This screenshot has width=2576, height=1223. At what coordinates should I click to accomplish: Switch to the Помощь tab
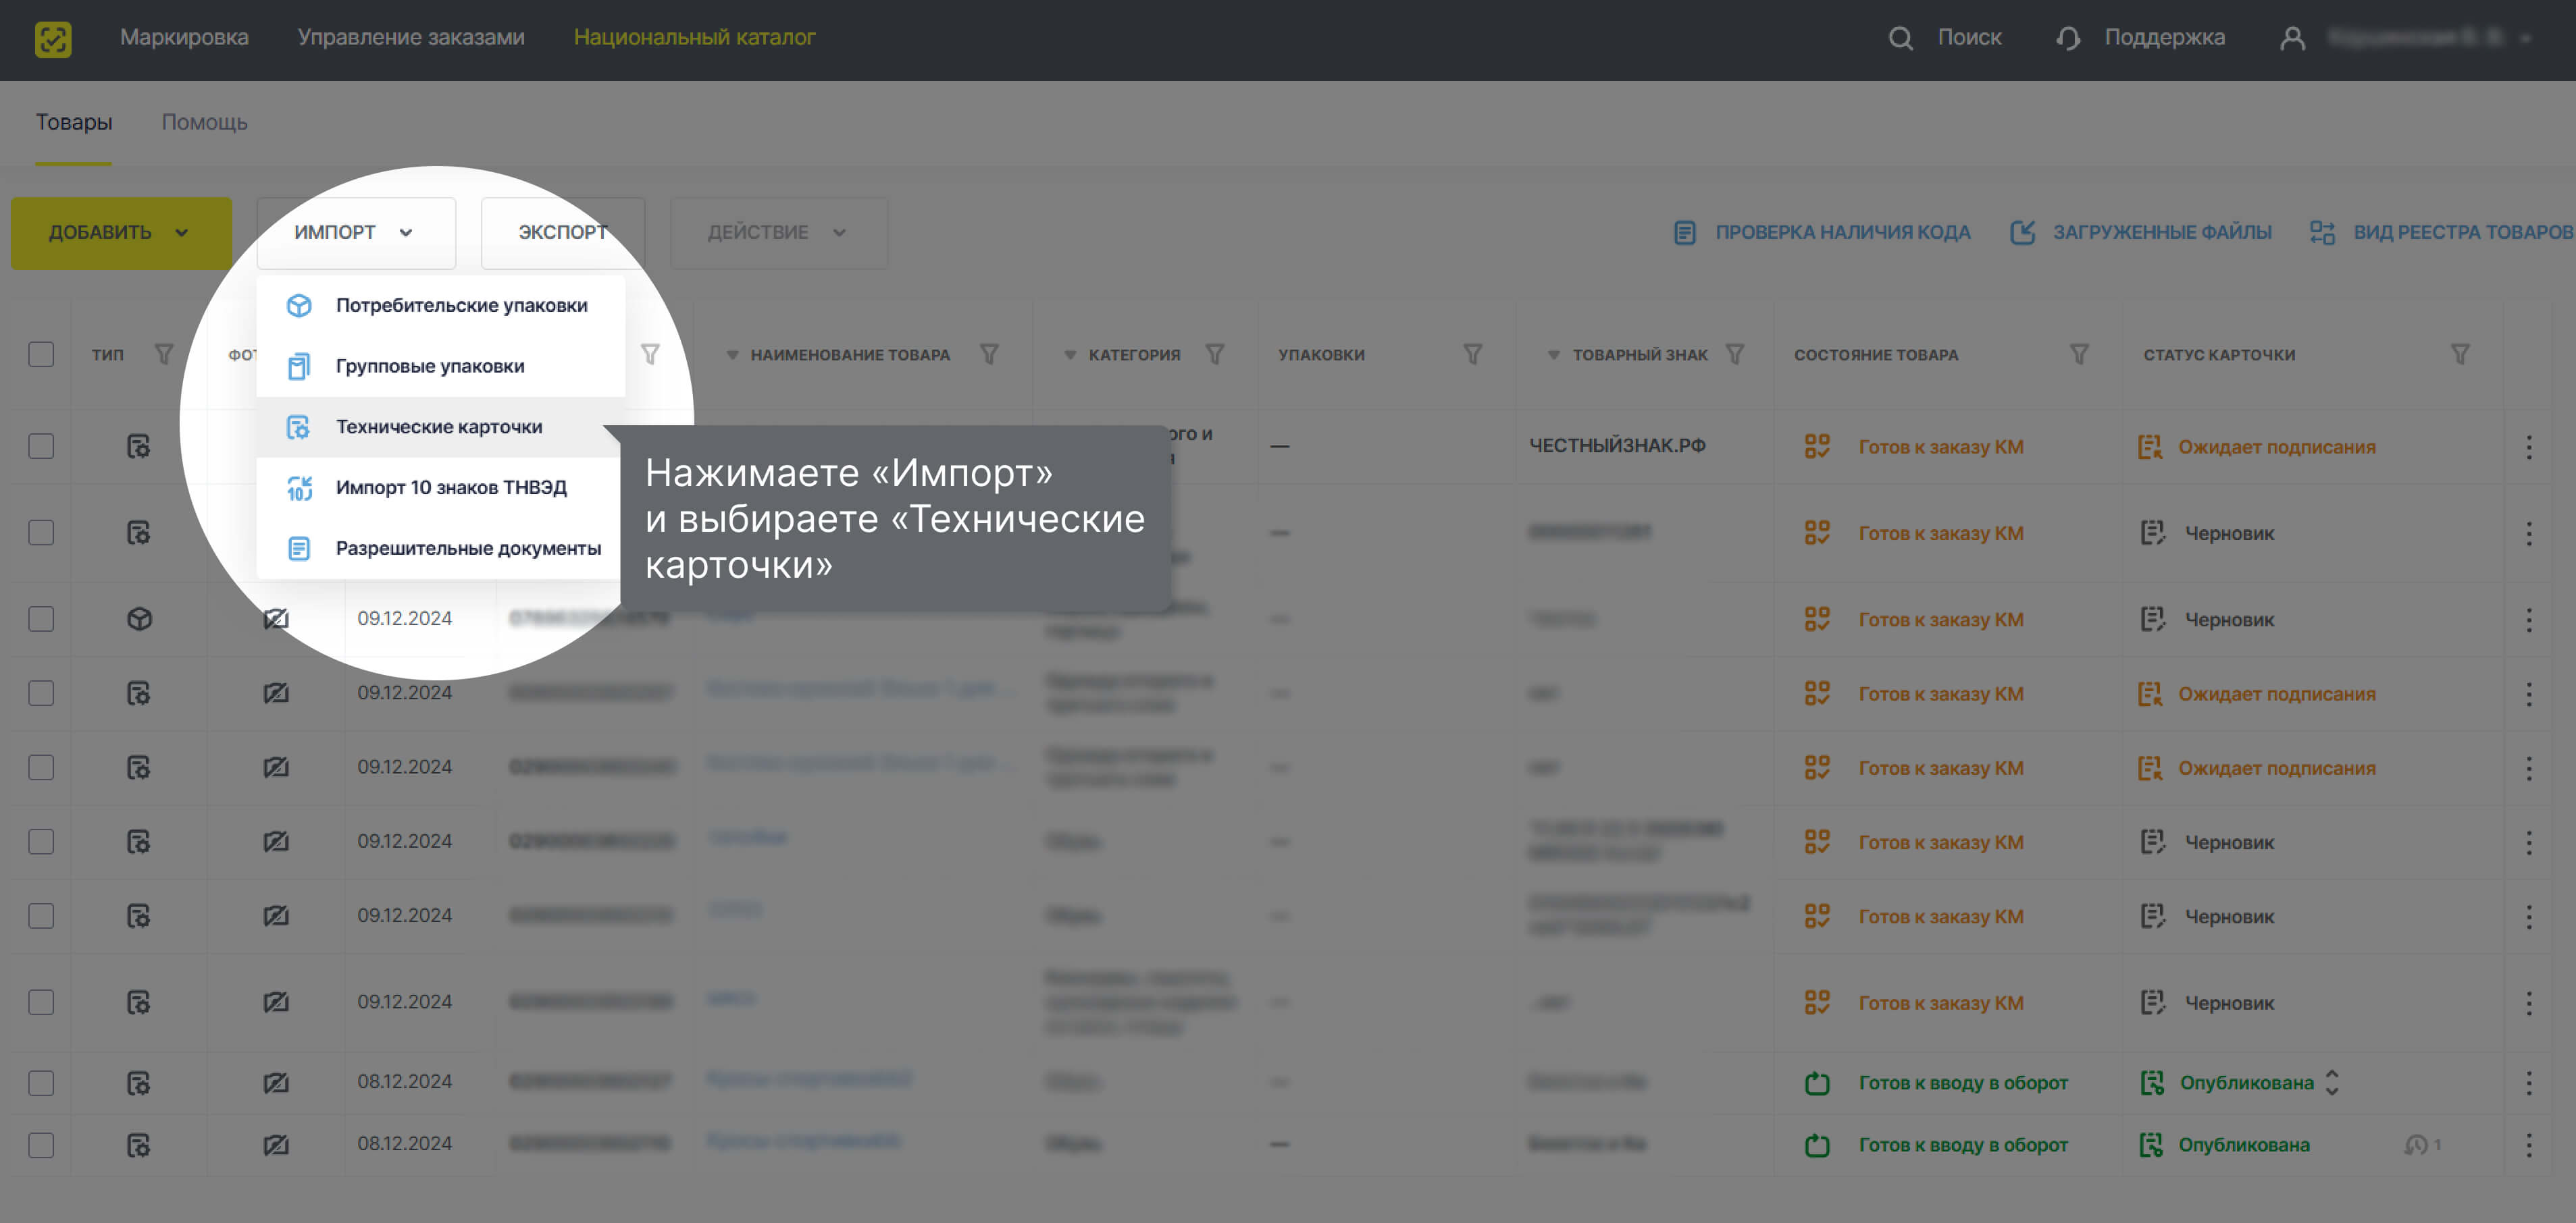204,122
